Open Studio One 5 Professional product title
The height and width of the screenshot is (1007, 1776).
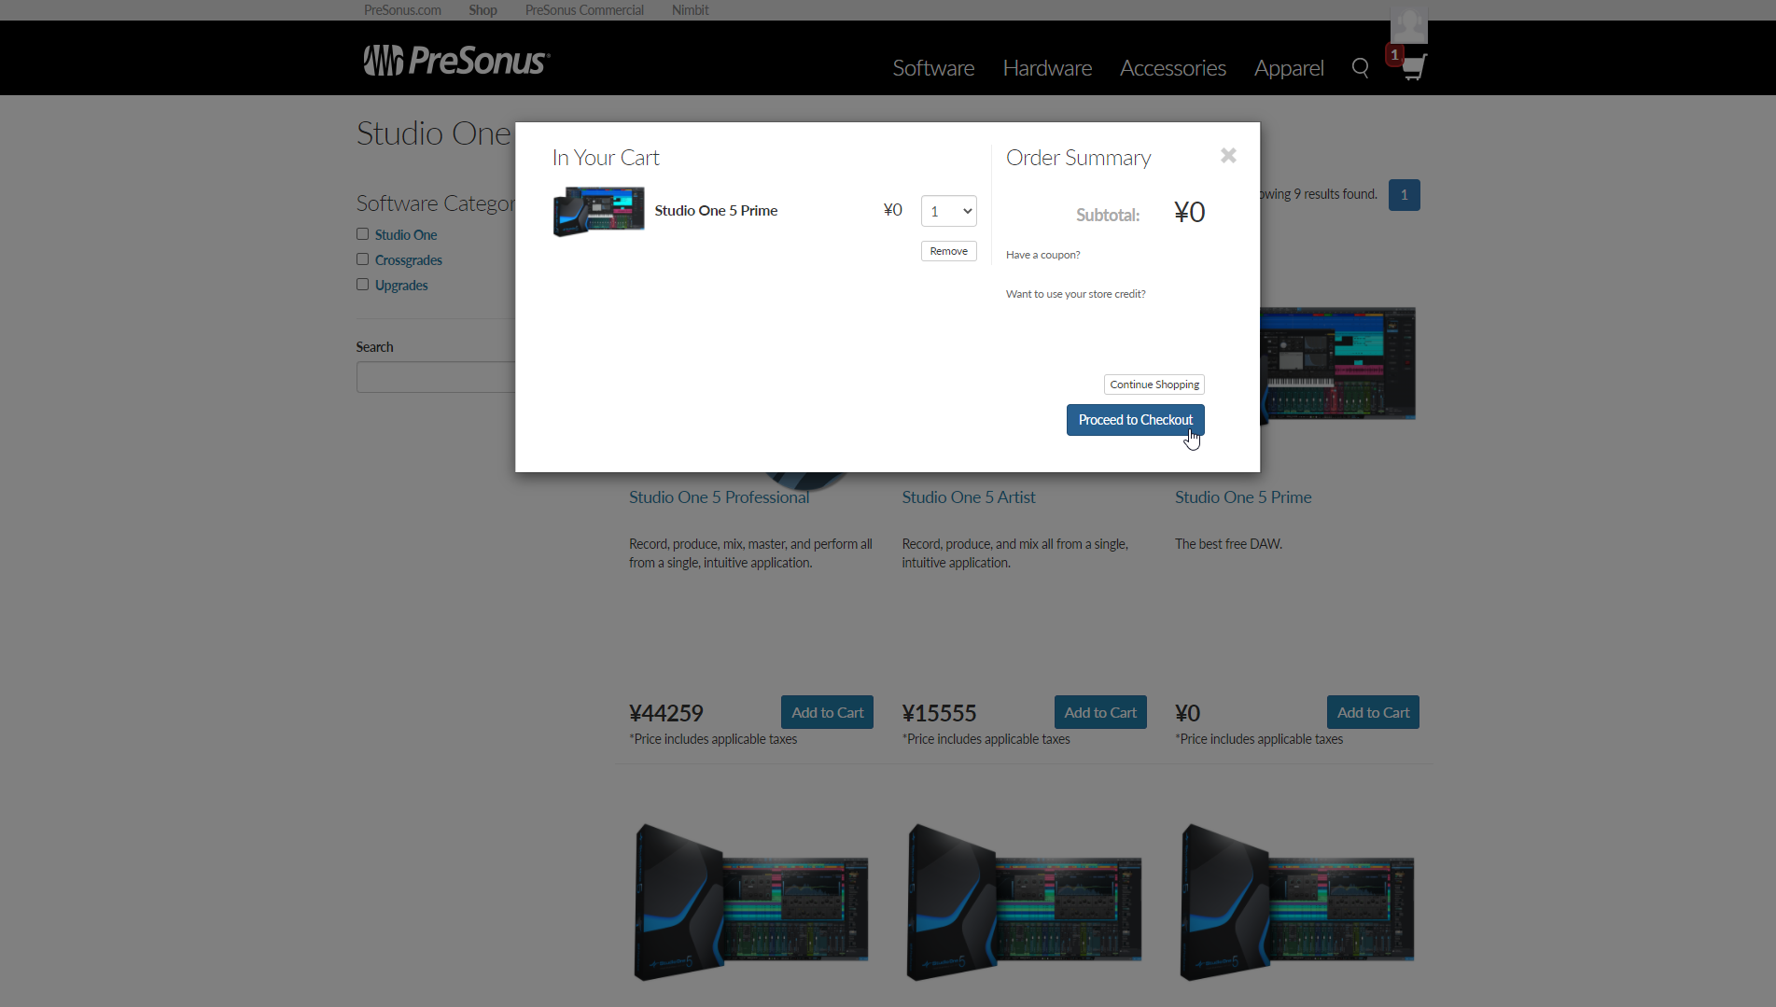tap(719, 497)
